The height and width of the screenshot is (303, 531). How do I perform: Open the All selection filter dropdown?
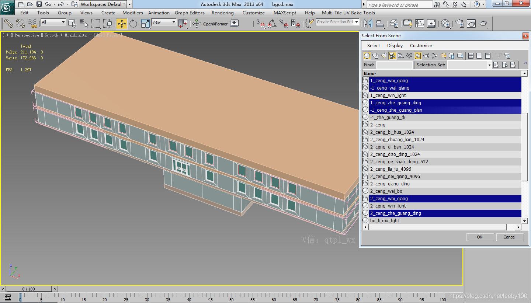pos(53,22)
